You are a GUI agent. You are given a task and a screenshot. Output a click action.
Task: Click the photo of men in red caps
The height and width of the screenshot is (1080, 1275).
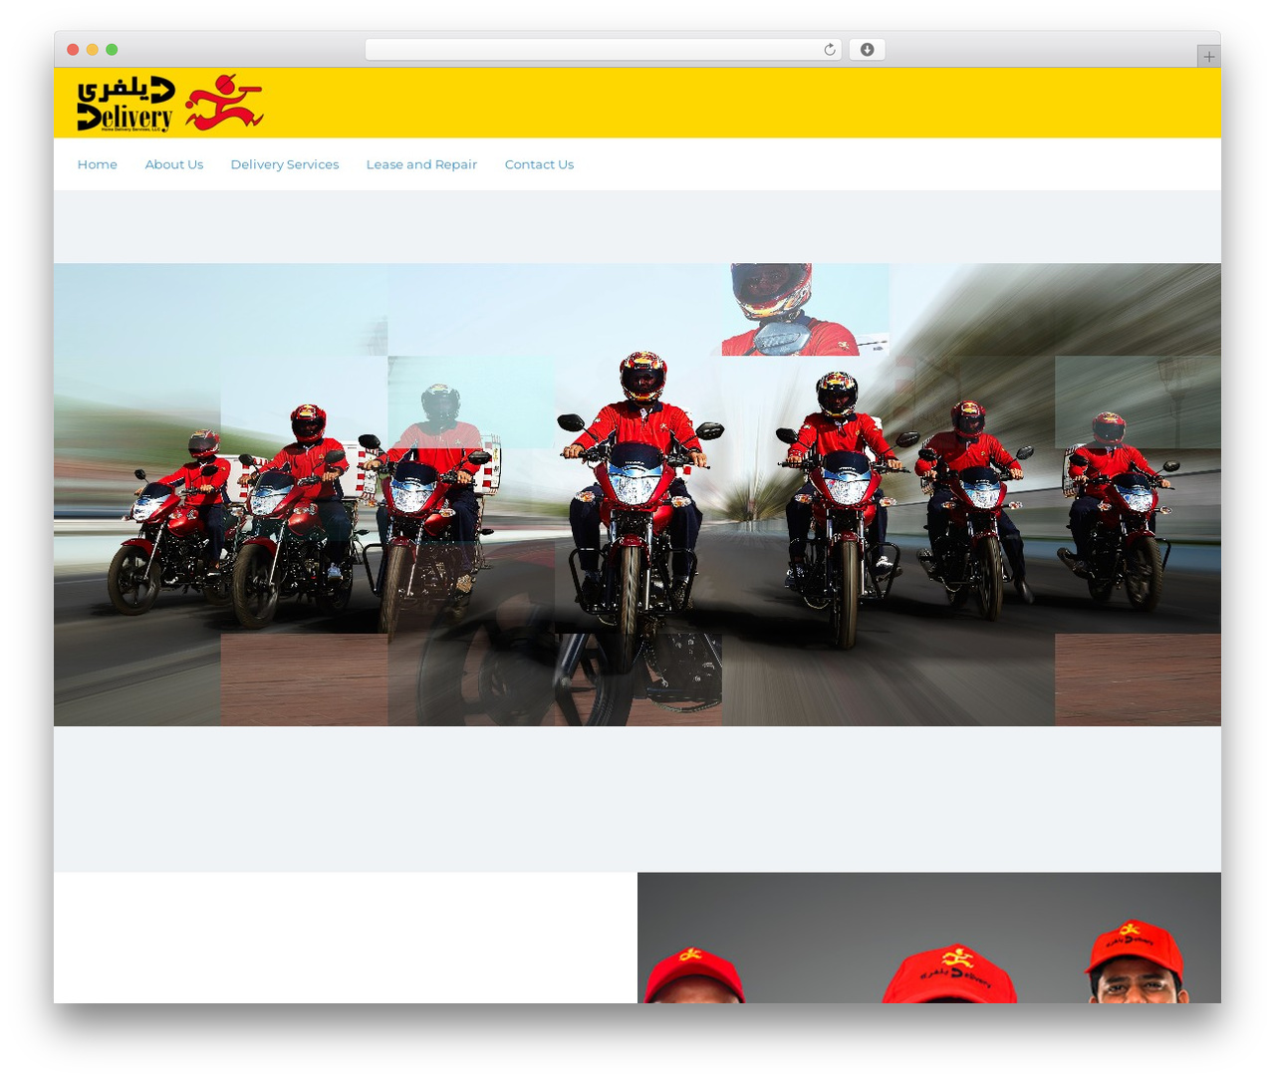929,938
